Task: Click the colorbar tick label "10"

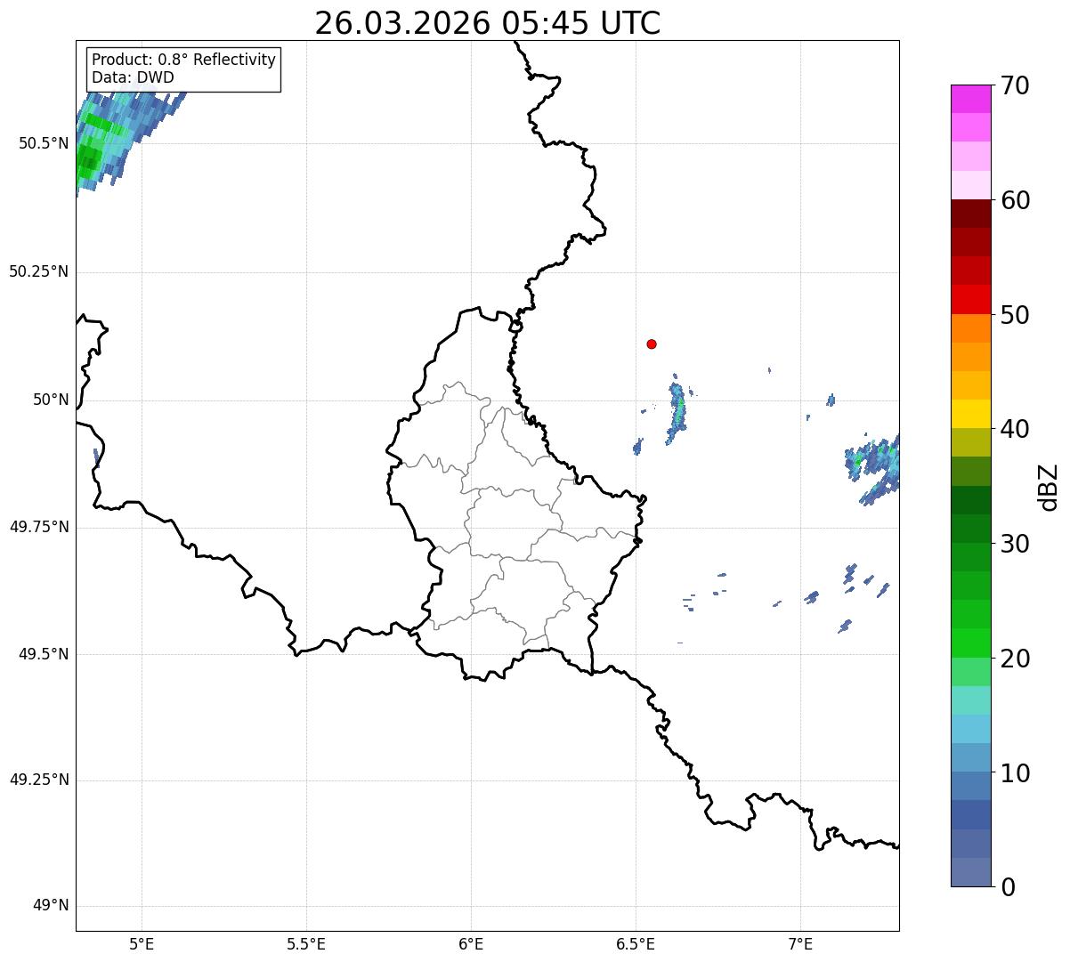Action: tap(1015, 773)
